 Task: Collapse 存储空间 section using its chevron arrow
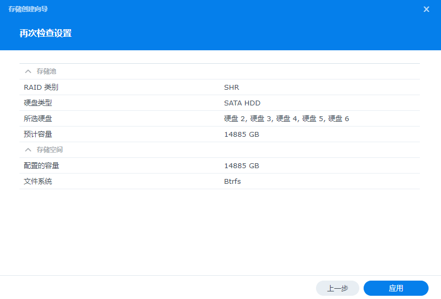click(x=28, y=150)
